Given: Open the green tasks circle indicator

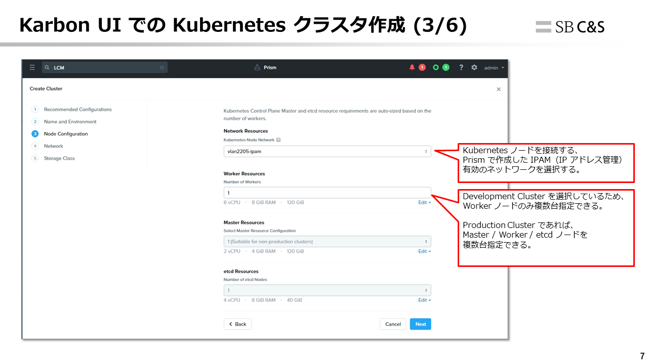Looking at the screenshot, I should click(x=435, y=67).
